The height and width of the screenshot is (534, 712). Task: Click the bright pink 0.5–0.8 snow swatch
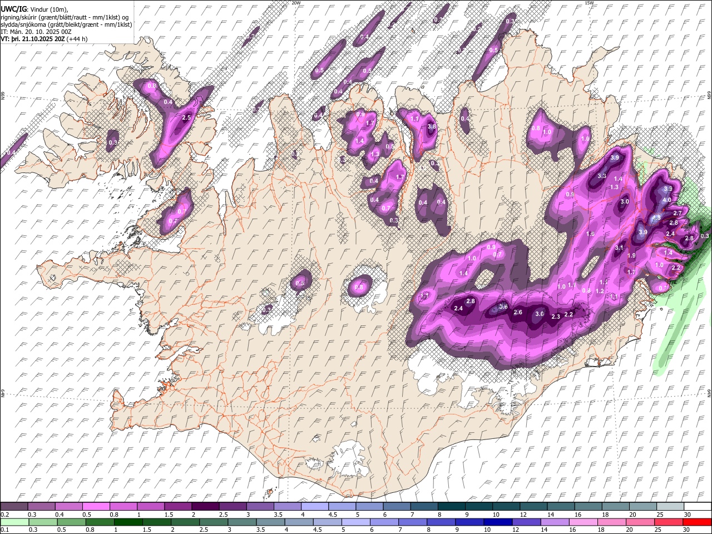point(96,507)
